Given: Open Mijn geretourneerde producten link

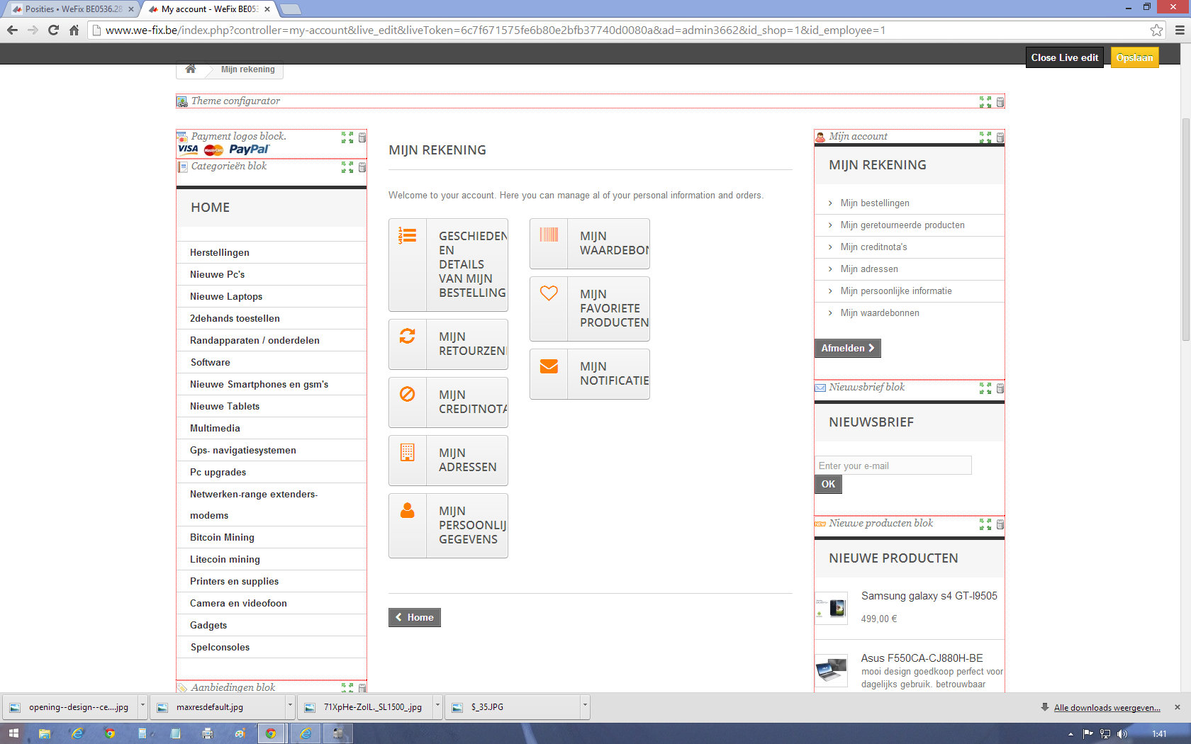Looking at the screenshot, I should (902, 225).
